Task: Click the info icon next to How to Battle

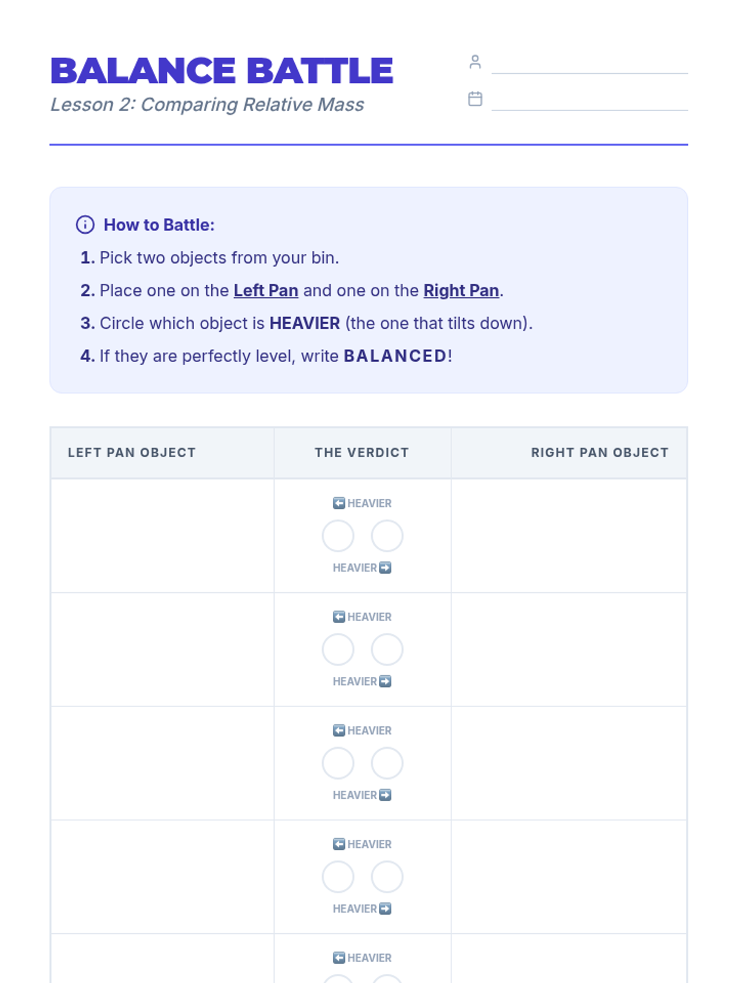Action: 85,225
